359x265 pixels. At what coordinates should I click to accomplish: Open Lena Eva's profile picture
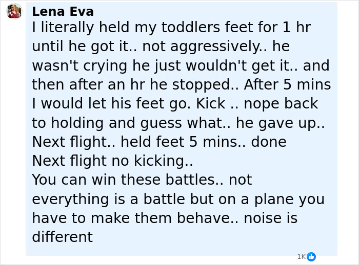point(14,11)
